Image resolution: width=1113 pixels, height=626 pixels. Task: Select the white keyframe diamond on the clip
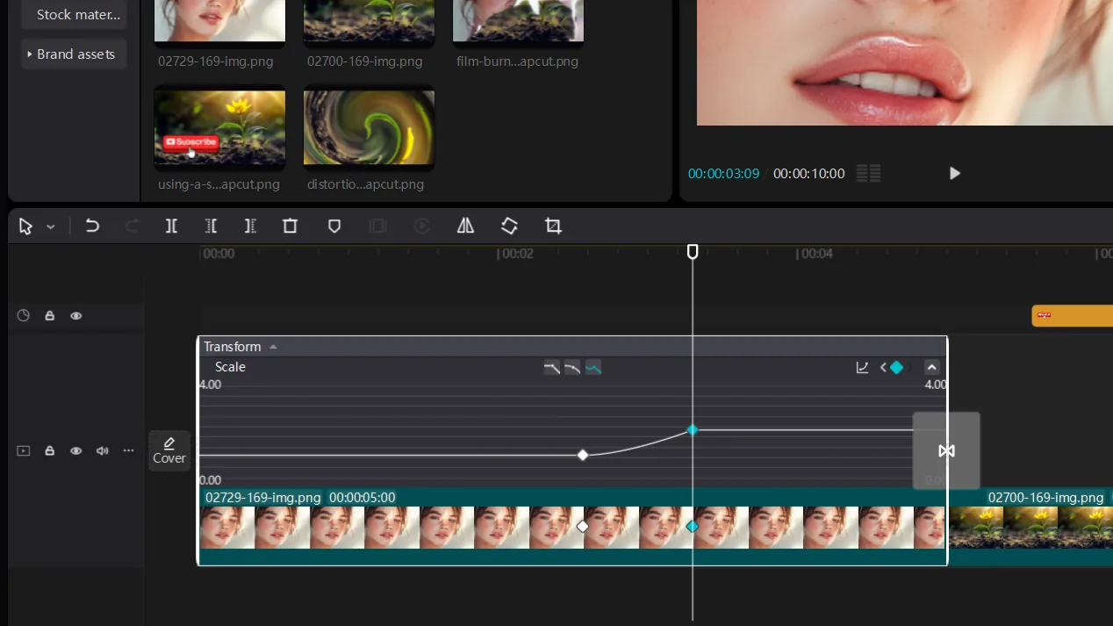[583, 526]
